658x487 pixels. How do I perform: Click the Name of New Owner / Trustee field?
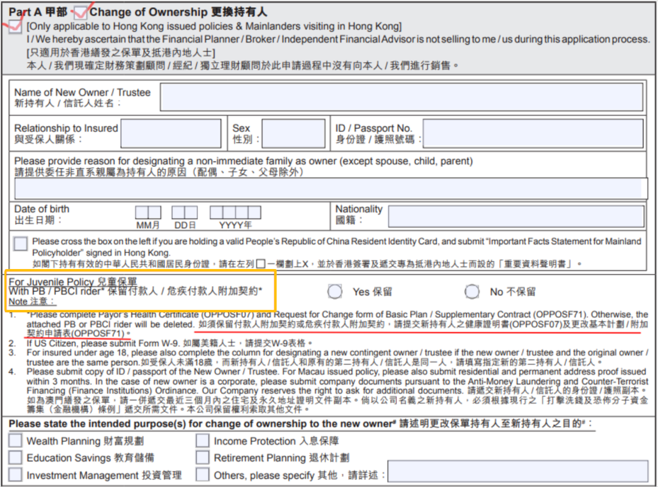click(401, 97)
